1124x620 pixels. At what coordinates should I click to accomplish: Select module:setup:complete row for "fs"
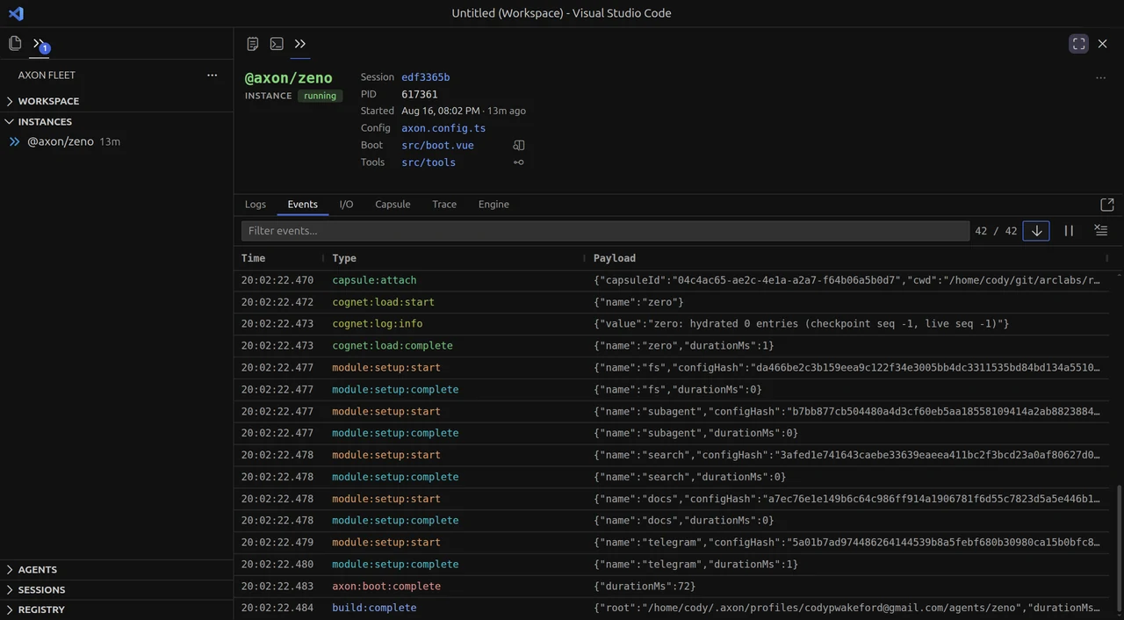(x=674, y=389)
